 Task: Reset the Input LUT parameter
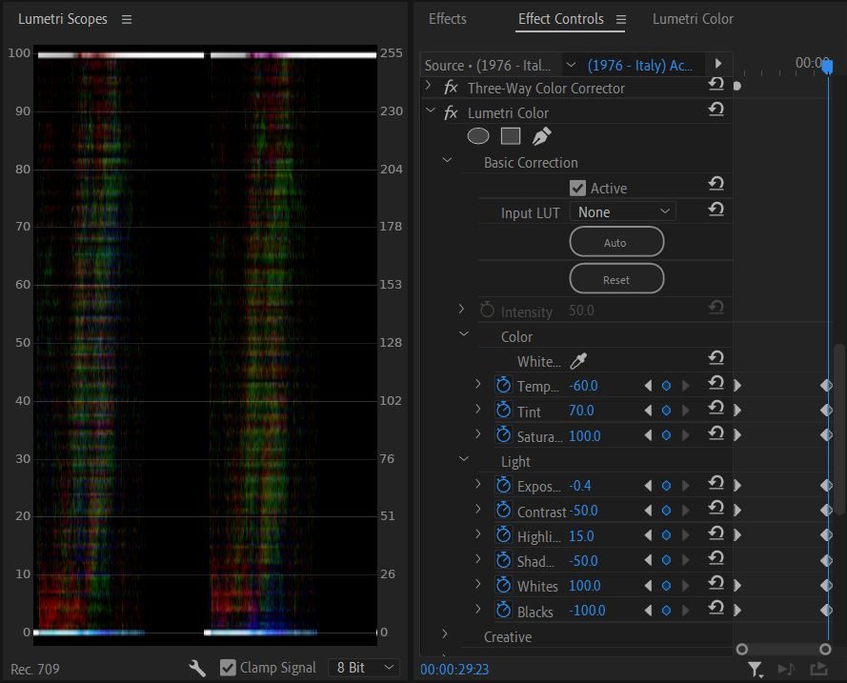(716, 209)
